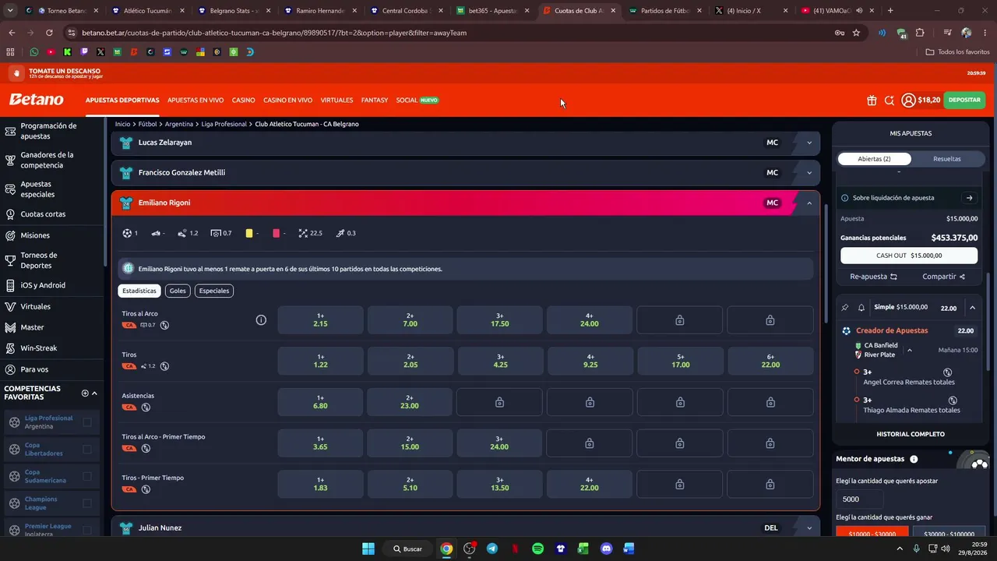Click the Chrome address bar URL

(273, 33)
